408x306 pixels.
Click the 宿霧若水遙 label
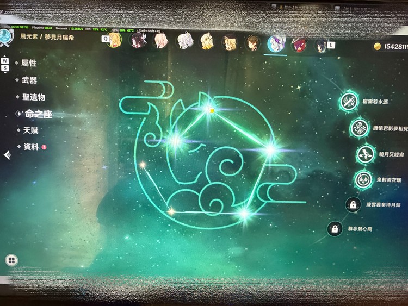point(375,102)
